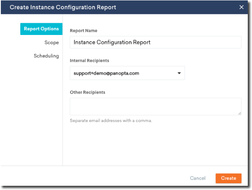Click the Internal Recipients label
This screenshot has height=190, width=252.
pos(90,61)
